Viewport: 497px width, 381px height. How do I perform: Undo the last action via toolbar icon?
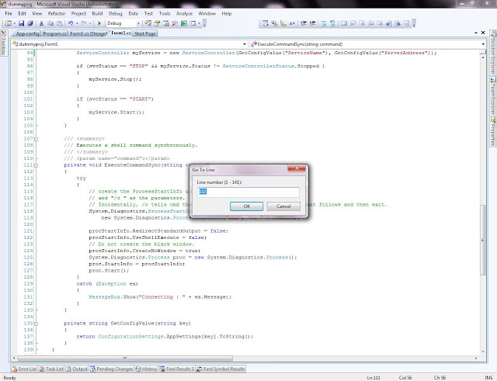coord(71,23)
